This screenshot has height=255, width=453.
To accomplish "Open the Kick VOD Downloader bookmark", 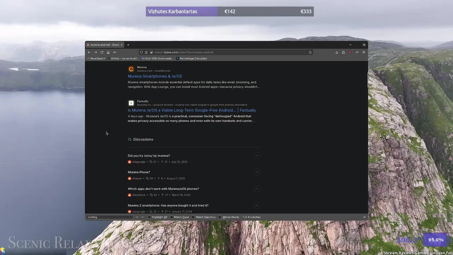I will [157, 58].
